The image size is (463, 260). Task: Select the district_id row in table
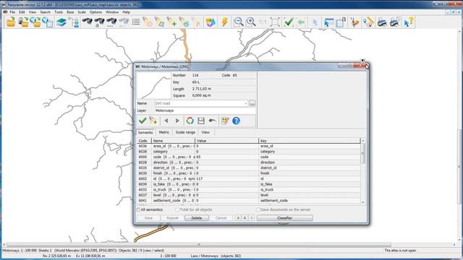click(249, 168)
